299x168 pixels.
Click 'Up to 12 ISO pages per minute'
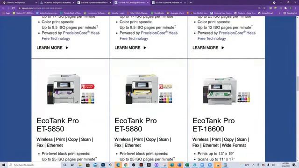[x=225, y=27]
